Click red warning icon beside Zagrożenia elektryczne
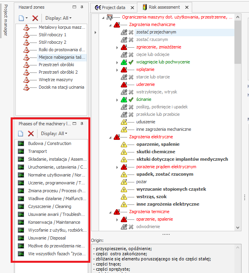The image size is (249, 273). click(x=117, y=137)
